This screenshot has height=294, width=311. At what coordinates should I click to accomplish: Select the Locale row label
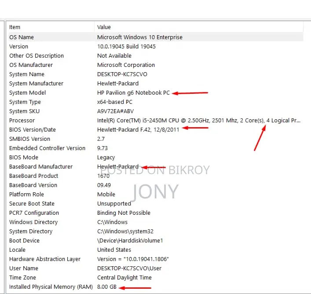pyautogui.click(x=17, y=250)
